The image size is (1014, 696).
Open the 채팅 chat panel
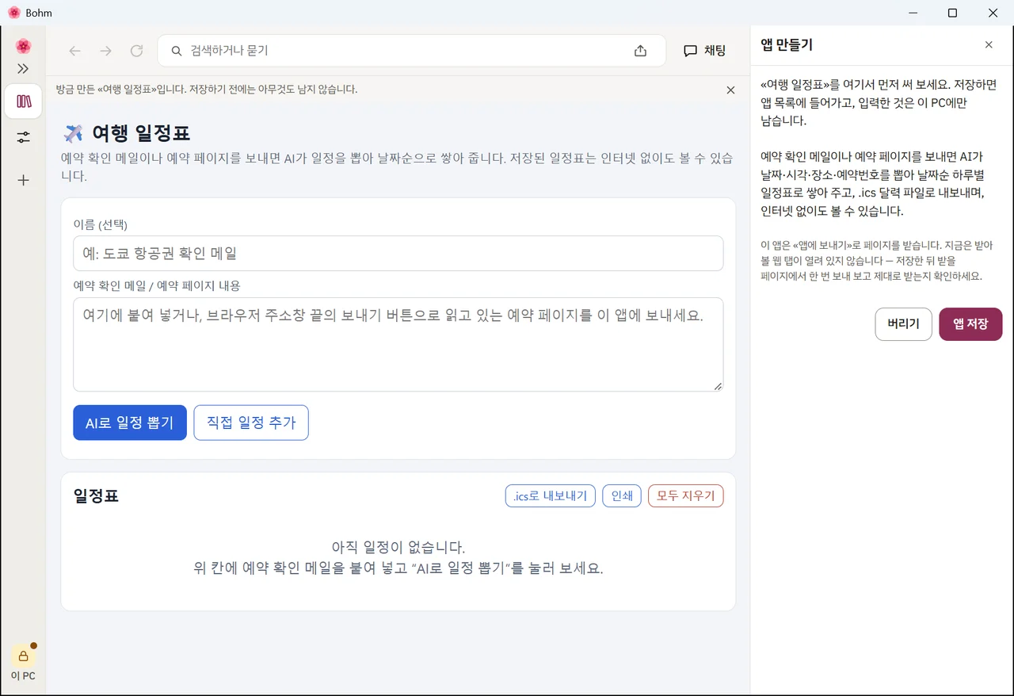click(x=705, y=51)
